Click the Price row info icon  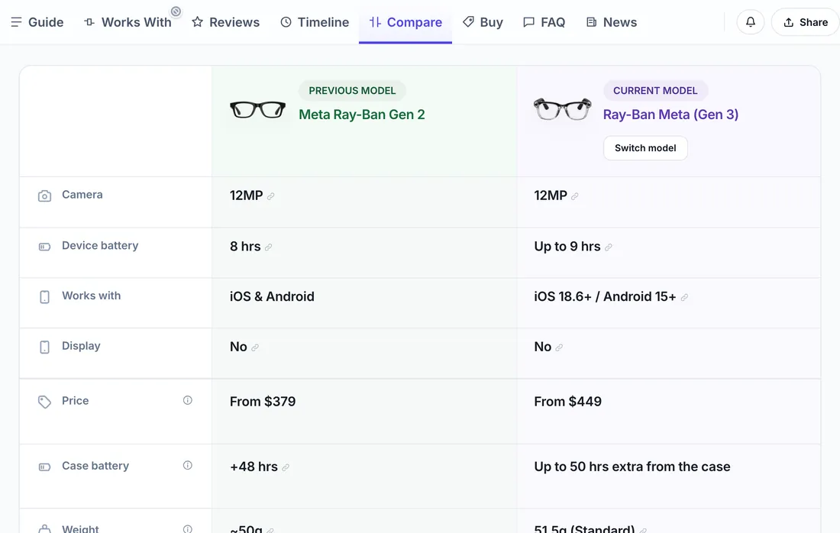(188, 400)
